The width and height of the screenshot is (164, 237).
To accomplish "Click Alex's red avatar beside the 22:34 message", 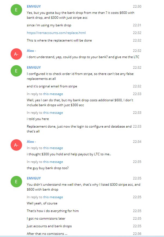I will click(x=16, y=145).
